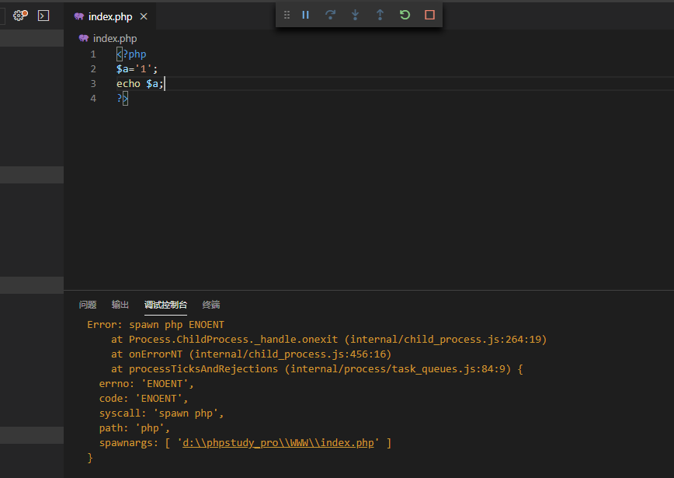Click the 'Error: spawn php ENOENT' line
674x478 pixels.
coord(155,325)
